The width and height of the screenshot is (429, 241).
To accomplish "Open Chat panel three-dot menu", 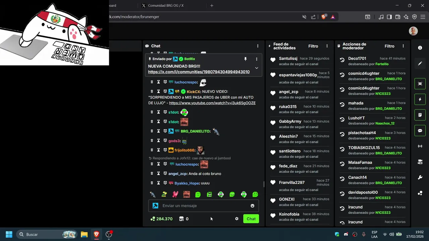I will click(x=258, y=46).
